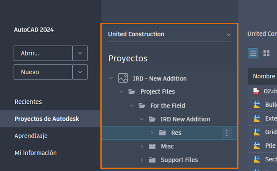The image size is (277, 171).
Task: Collapse the Project Files folder
Action: pos(121,92)
